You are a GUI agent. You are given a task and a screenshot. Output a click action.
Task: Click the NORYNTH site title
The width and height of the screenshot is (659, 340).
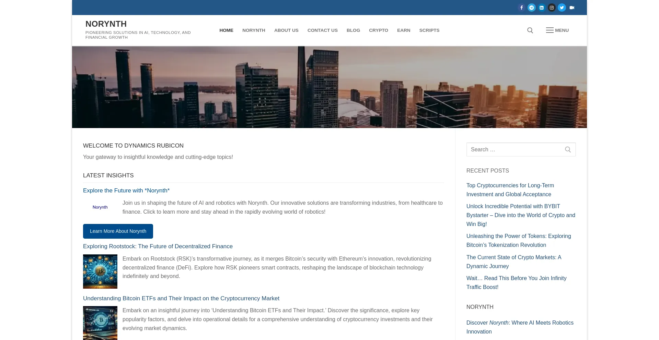(x=106, y=24)
